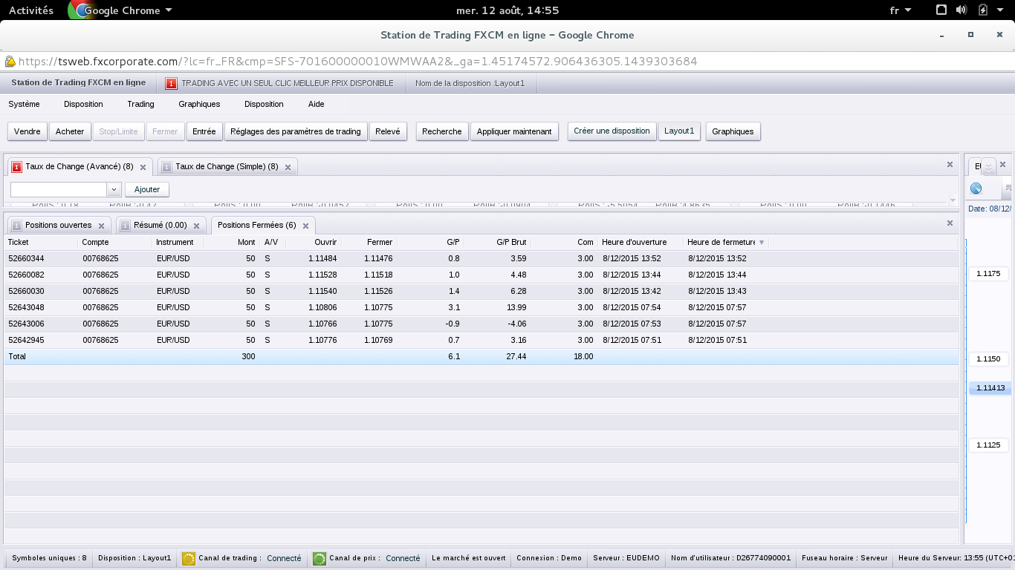Click the 1.11413 price label on chart
Screen dimensions: 1015x570
tap(990, 388)
